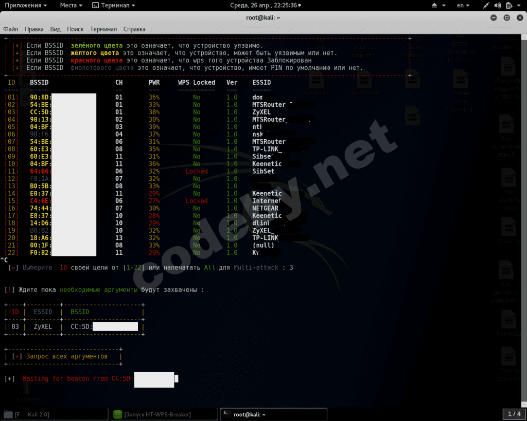Click the 39% power value in row 05
Screen dimensions: 527x421
pos(154,127)
